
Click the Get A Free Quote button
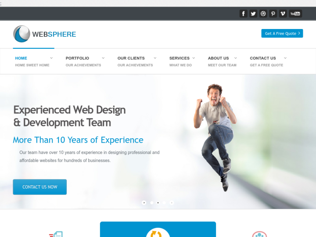[x=282, y=33]
